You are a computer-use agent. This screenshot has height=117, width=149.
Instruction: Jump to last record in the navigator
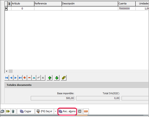pos(20,78)
